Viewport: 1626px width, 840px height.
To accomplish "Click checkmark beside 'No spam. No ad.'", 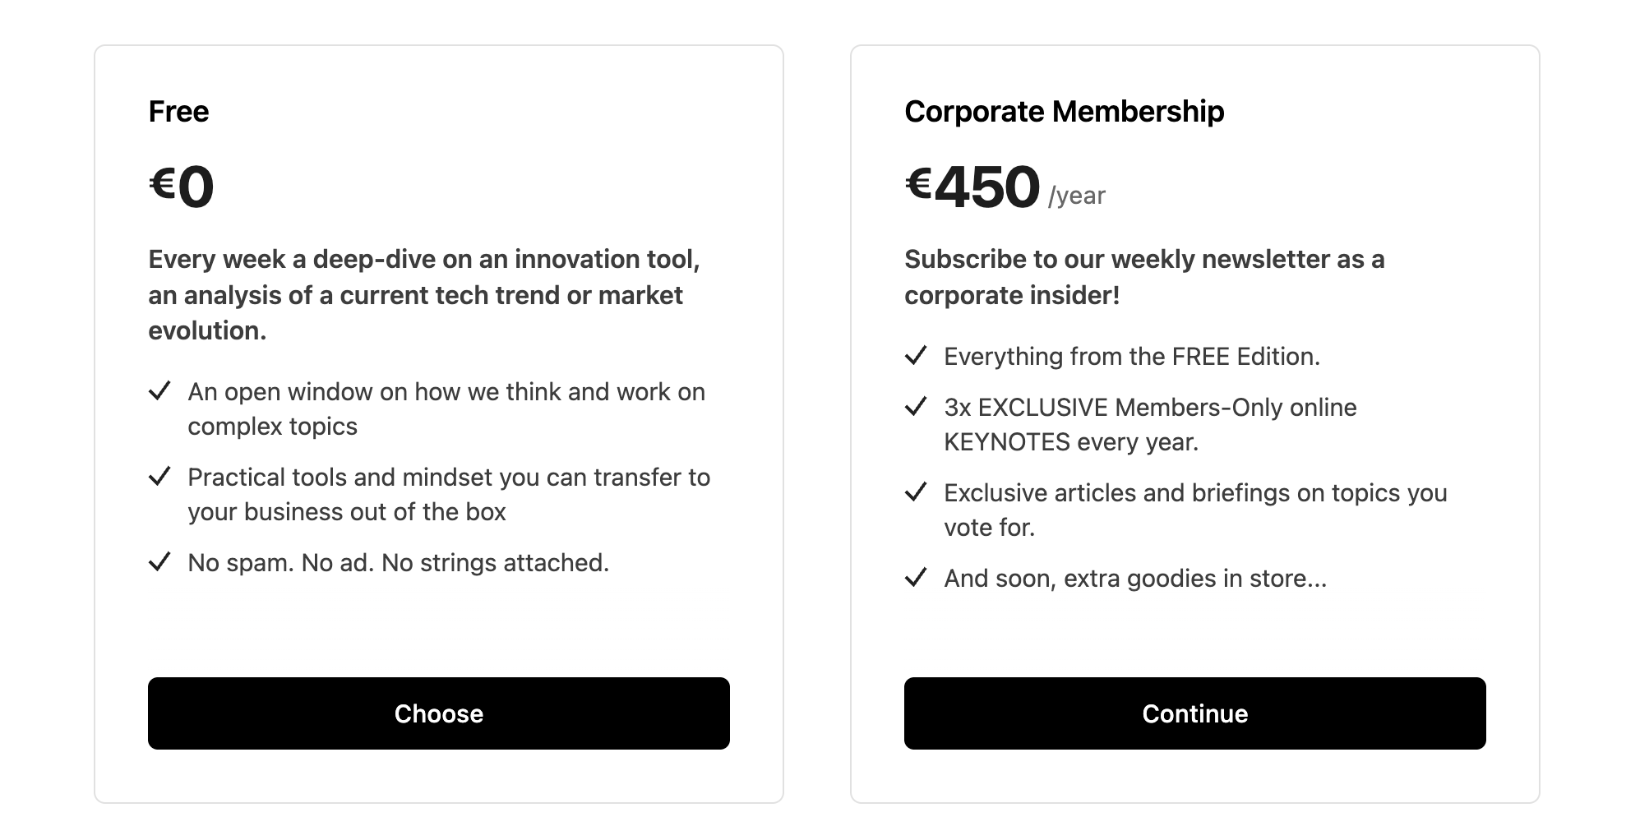I will tap(159, 561).
